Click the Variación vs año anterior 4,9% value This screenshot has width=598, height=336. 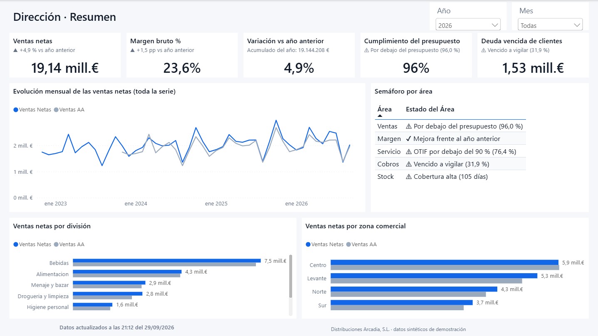pyautogui.click(x=299, y=68)
